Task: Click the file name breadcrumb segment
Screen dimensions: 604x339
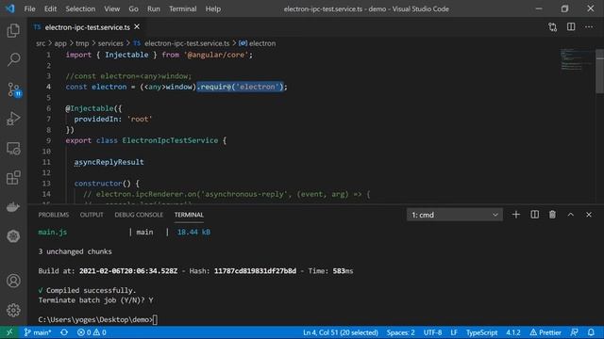Action: click(187, 43)
